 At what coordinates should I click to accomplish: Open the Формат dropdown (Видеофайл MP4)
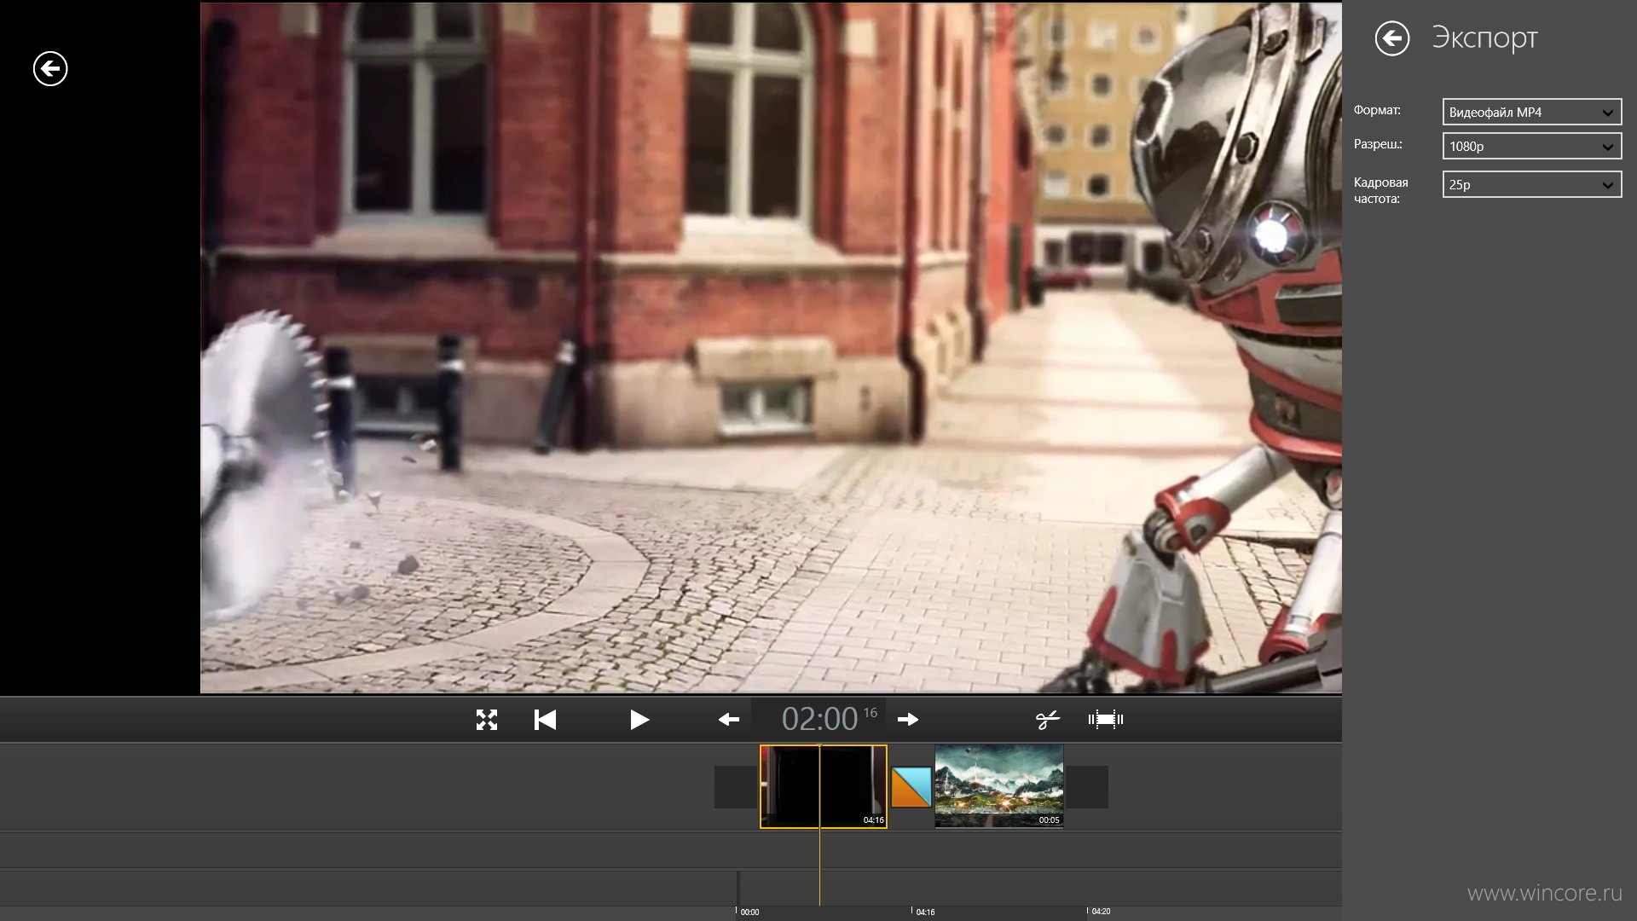1531,112
